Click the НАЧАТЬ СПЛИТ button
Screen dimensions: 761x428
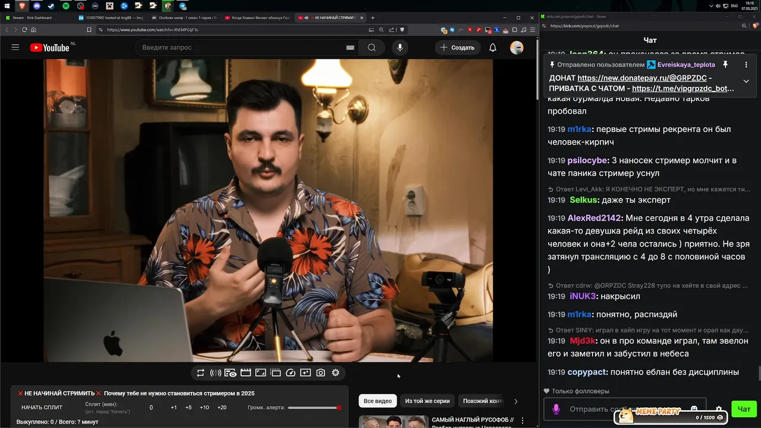pos(42,407)
